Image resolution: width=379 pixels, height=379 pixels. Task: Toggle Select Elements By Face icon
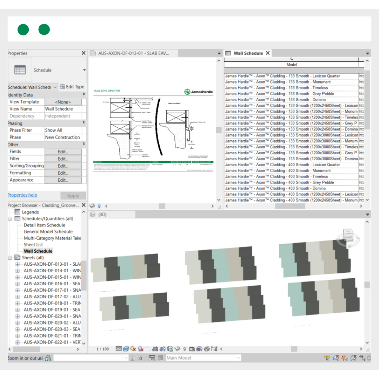353,358
